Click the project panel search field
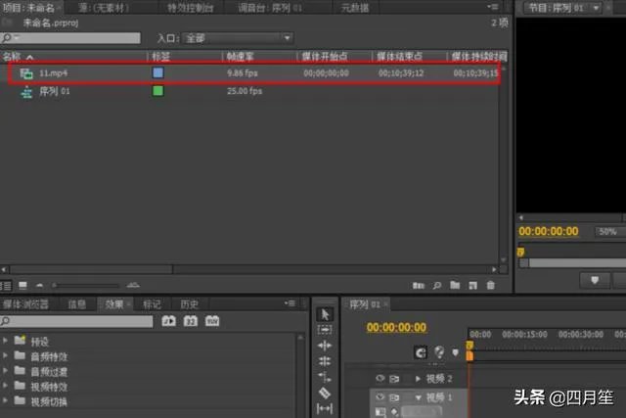626x418 pixels. pyautogui.click(x=70, y=38)
